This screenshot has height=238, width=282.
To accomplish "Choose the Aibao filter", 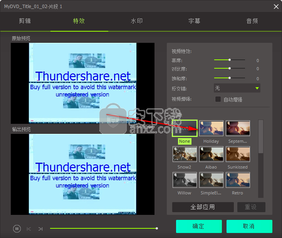I will 211,154.
